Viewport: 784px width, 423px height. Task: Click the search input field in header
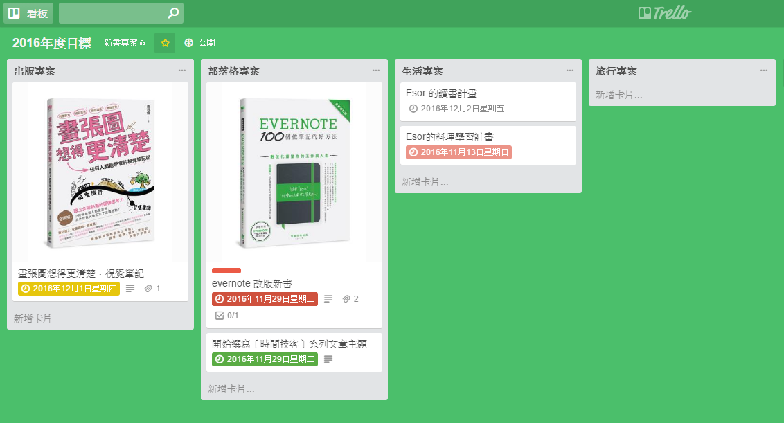coord(121,13)
